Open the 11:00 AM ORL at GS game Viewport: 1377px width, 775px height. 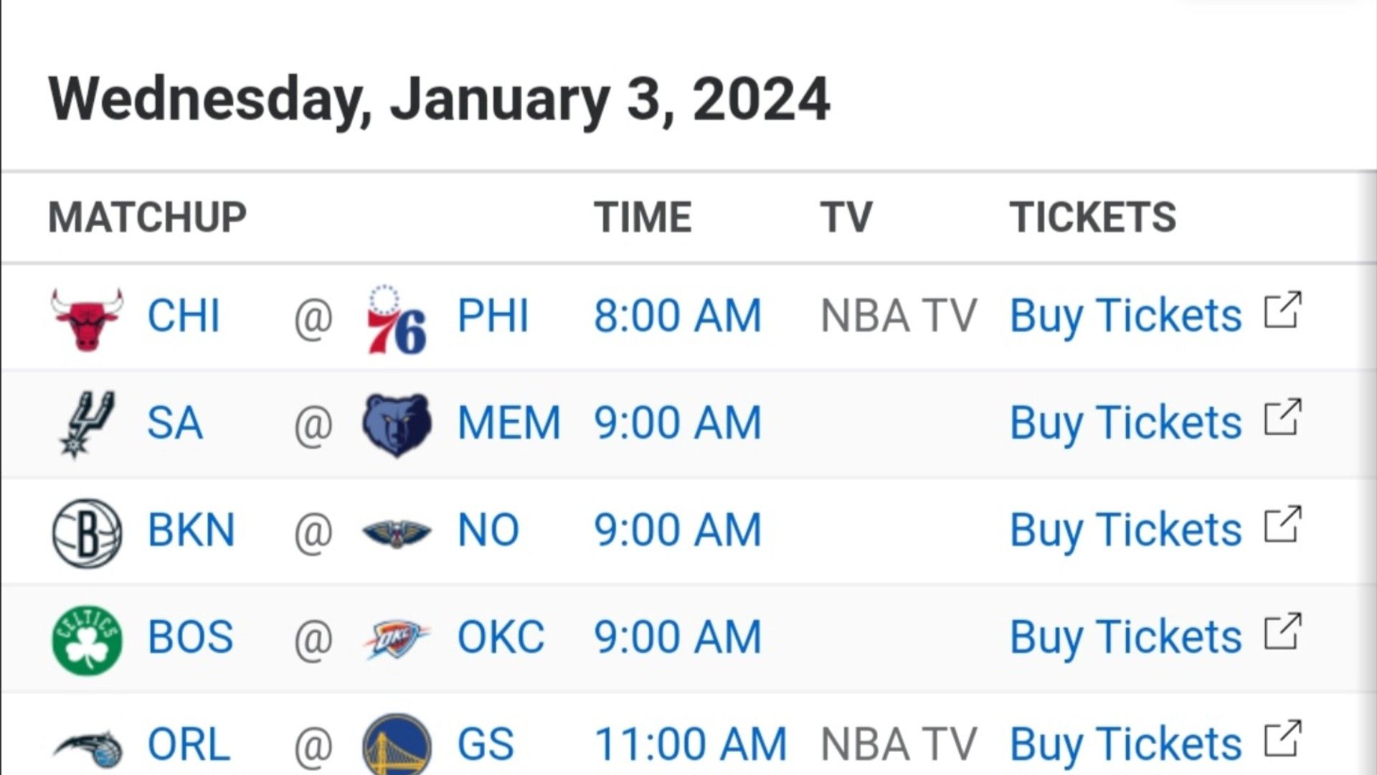(691, 744)
